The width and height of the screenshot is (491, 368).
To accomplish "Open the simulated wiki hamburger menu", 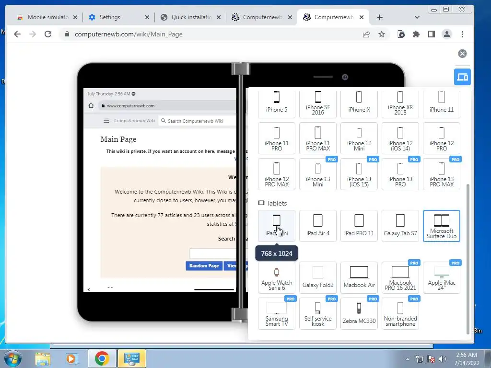I will pyautogui.click(x=106, y=121).
